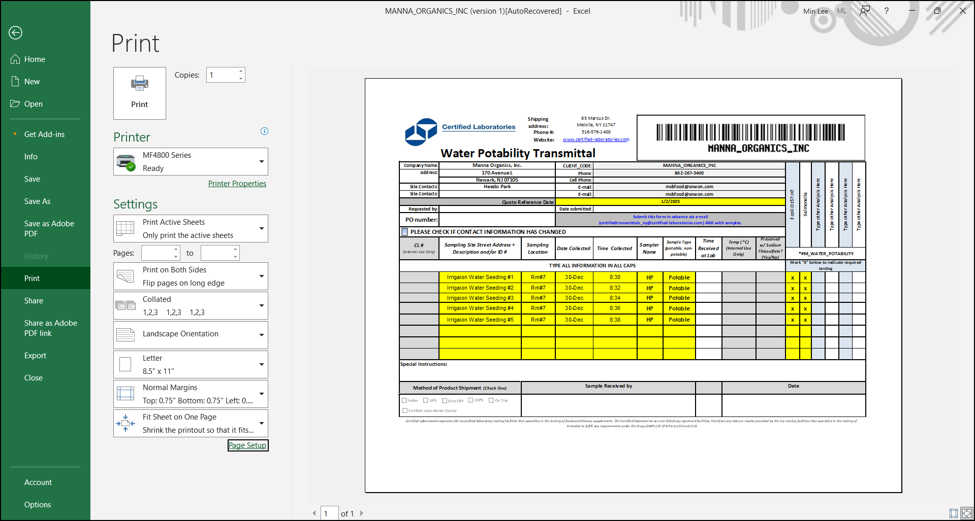Click the Normal Margins icon

coord(125,394)
